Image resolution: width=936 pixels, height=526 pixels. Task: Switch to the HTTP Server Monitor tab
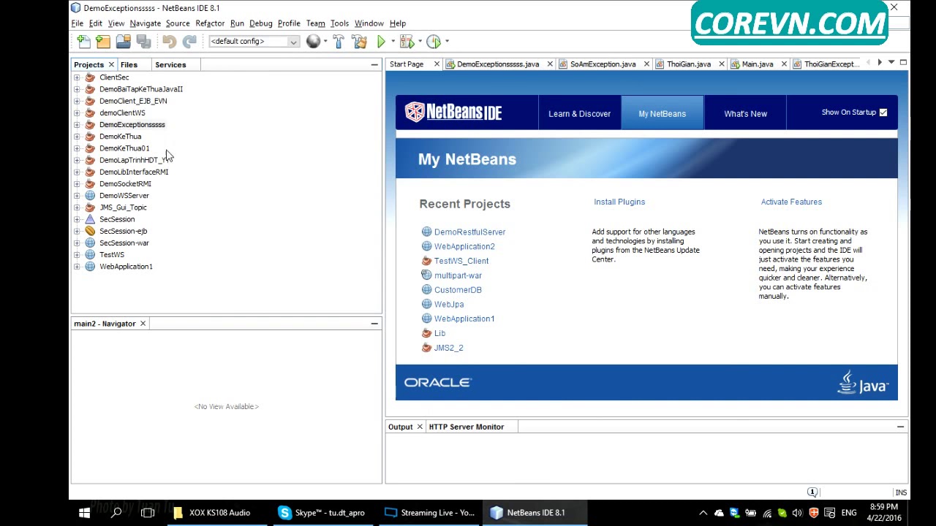pos(466,427)
